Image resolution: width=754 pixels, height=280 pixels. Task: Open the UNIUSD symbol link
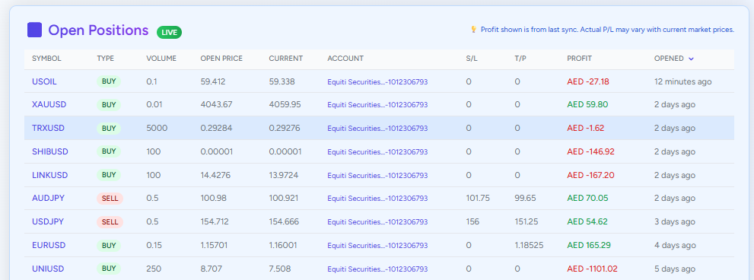coord(48,269)
